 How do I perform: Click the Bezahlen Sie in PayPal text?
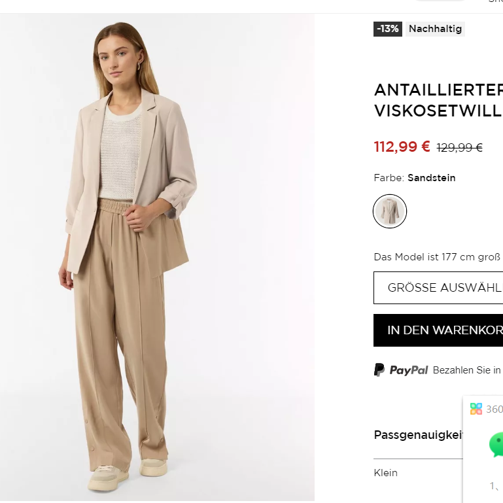click(466, 370)
